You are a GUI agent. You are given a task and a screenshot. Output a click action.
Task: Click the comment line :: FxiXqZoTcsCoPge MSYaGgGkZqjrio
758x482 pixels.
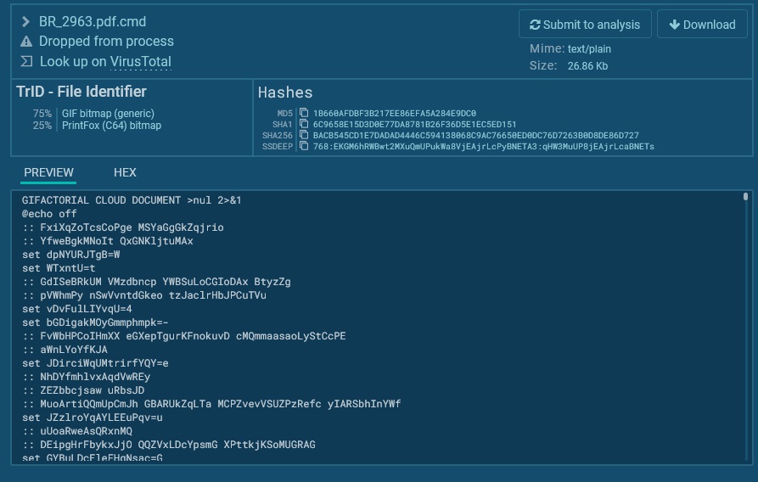[x=123, y=227]
